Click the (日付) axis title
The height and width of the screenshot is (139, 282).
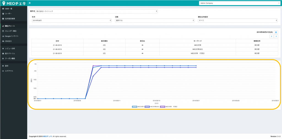point(156,103)
